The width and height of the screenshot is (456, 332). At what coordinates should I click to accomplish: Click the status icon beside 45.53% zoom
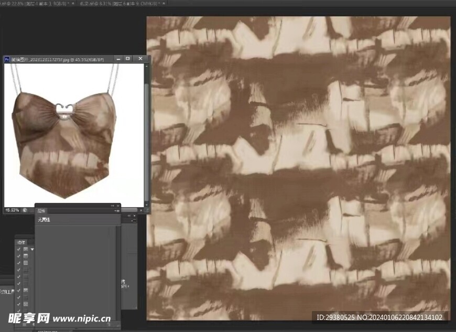[x=25, y=210]
